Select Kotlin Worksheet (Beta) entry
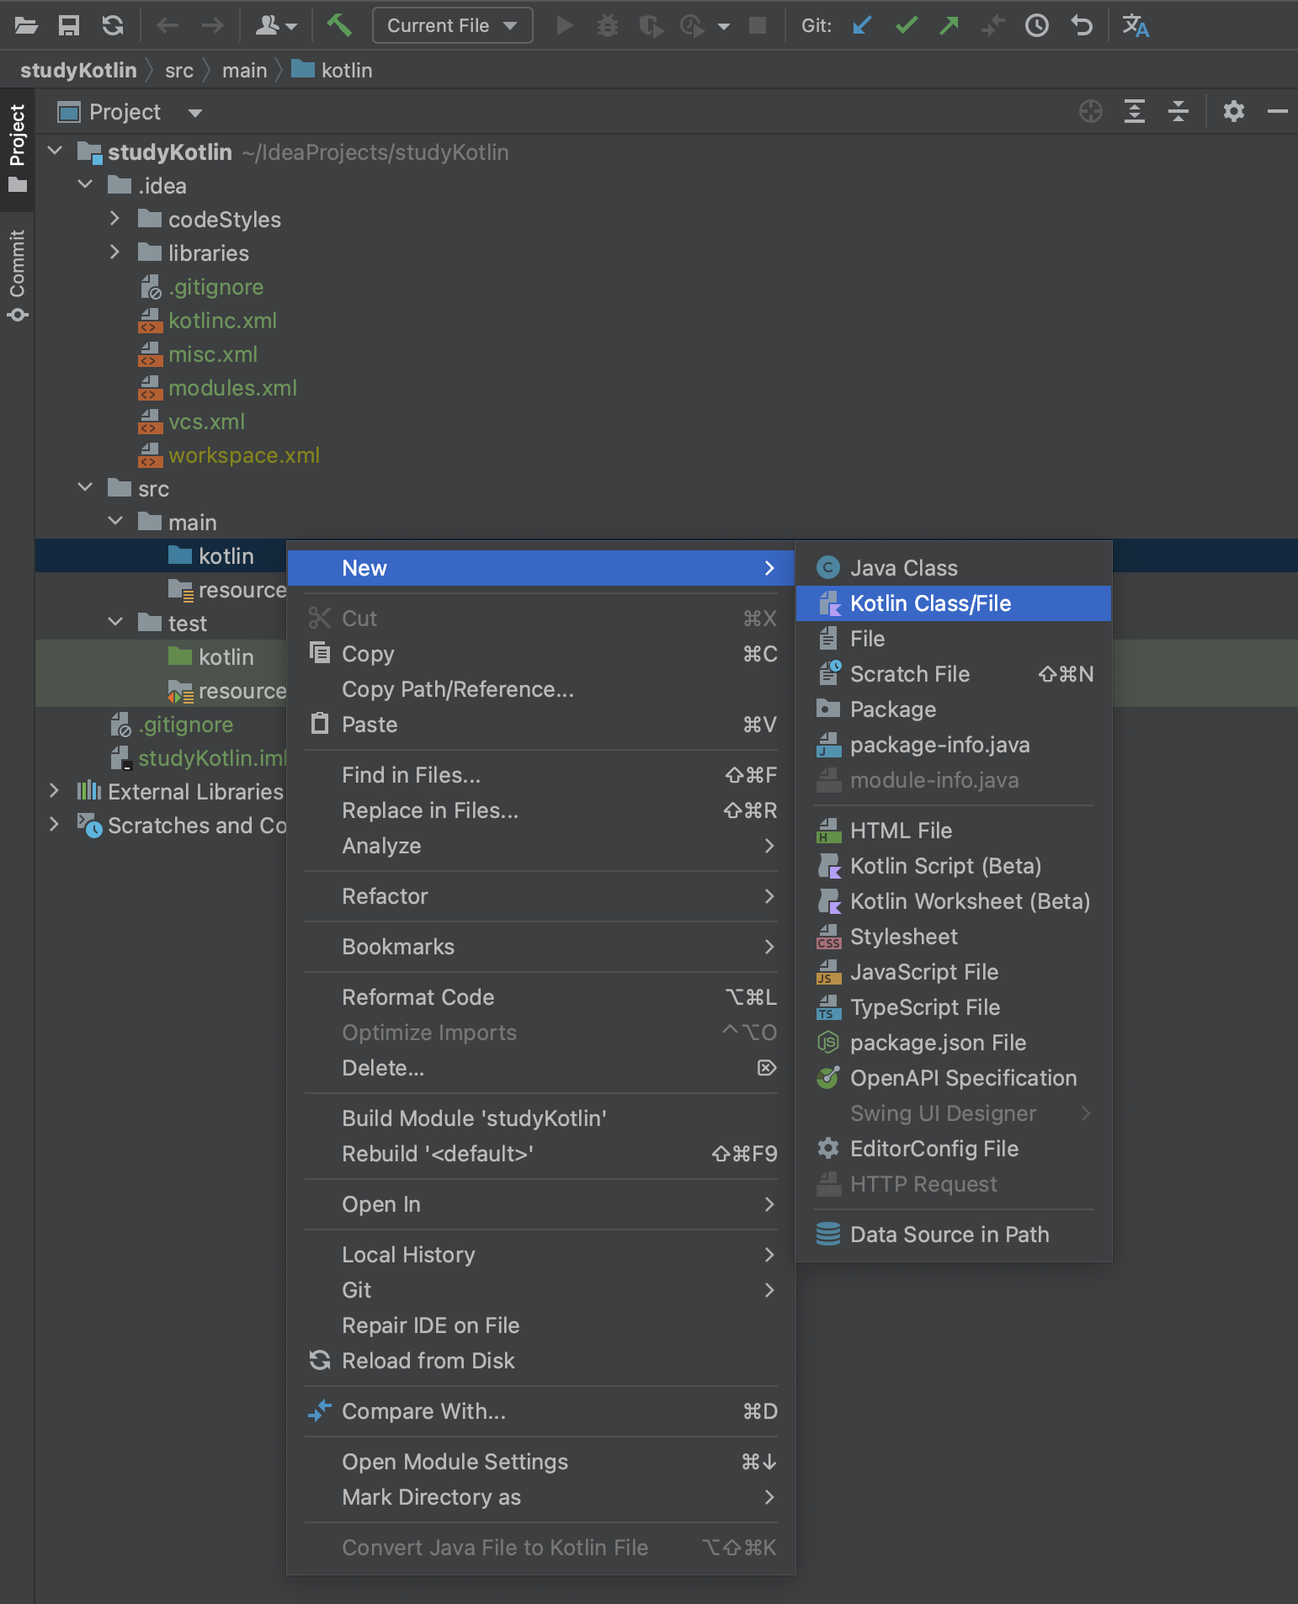 coord(953,901)
